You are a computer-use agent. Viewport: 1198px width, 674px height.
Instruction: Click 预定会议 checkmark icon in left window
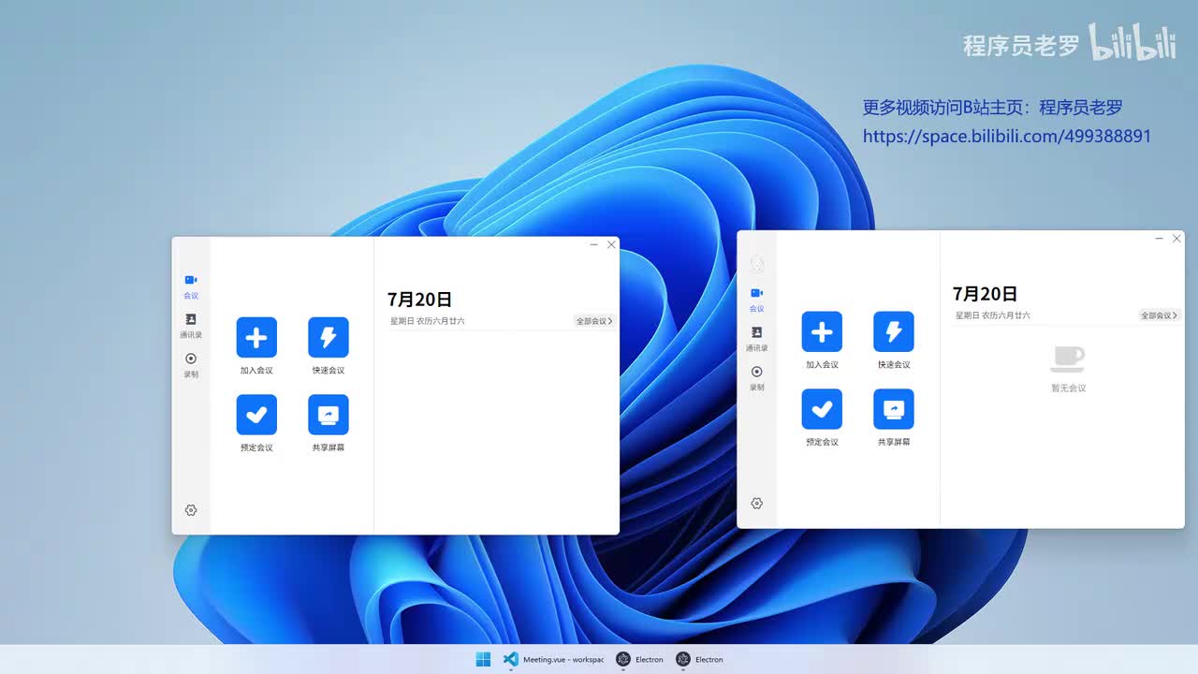point(256,415)
